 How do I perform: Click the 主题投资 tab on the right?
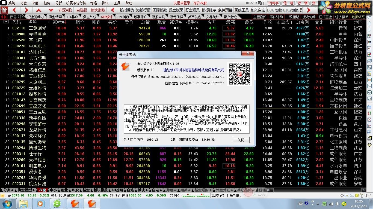point(260,17)
